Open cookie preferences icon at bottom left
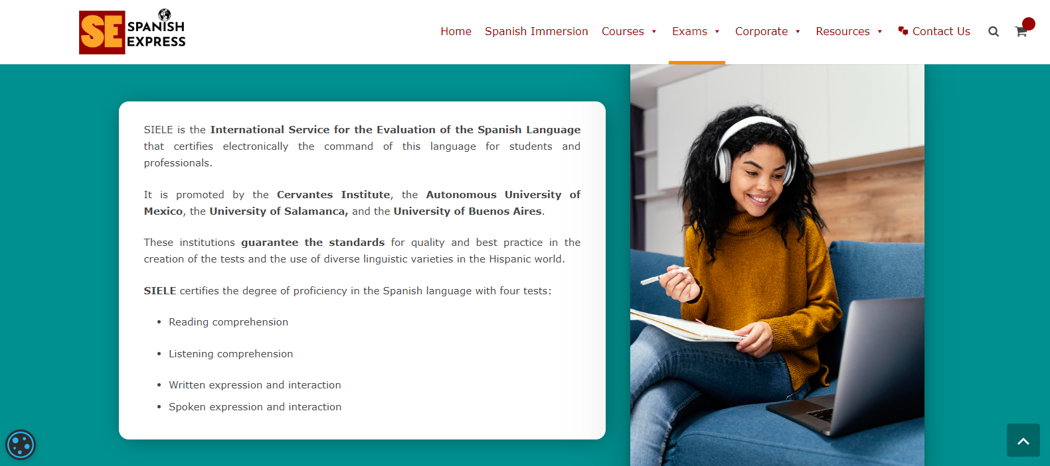Viewport: 1050px width, 466px height. coord(21,445)
